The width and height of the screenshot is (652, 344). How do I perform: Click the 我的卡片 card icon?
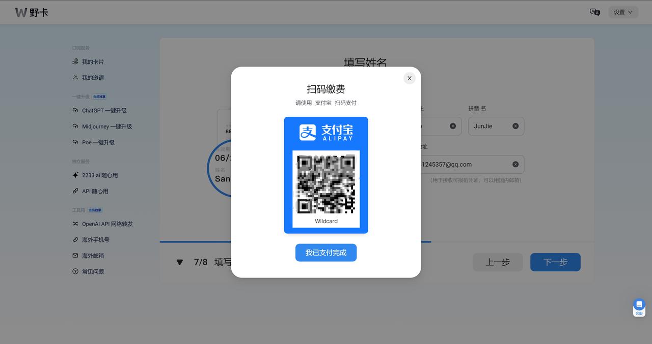click(75, 61)
